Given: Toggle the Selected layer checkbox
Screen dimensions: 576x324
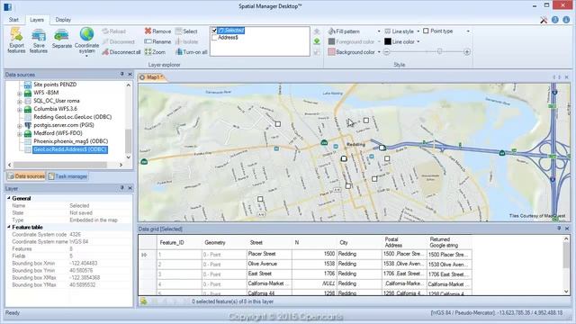Looking at the screenshot, I should [x=214, y=31].
